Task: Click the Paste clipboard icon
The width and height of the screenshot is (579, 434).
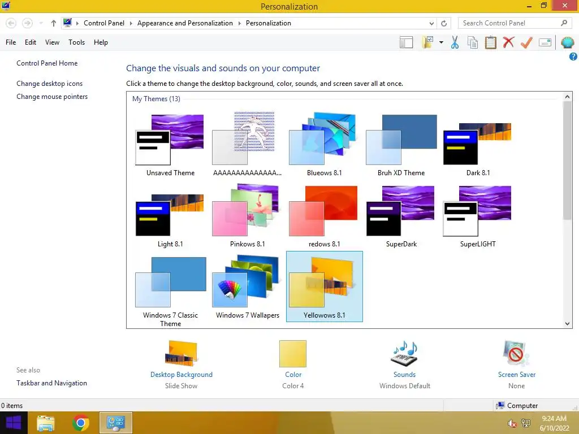Action: click(x=491, y=42)
